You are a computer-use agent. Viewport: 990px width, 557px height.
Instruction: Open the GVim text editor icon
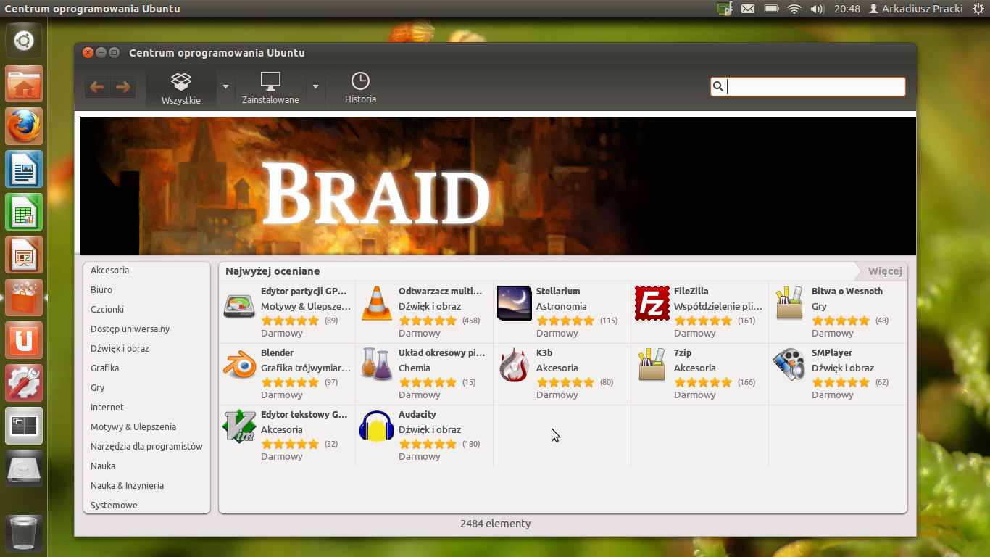[x=238, y=426]
